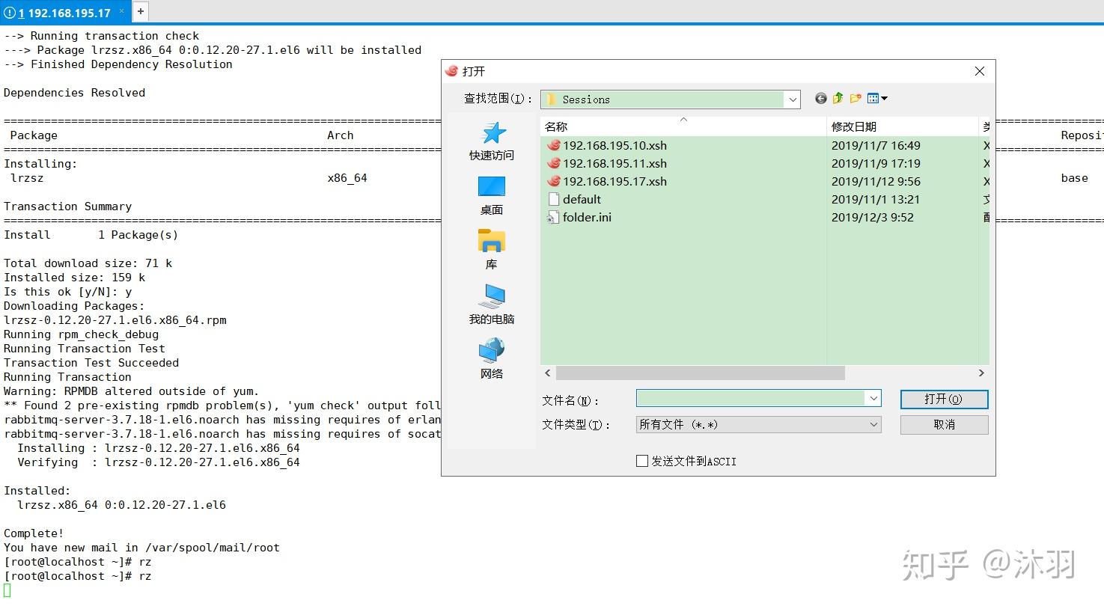Select Desktop (桌面) in sidebar
This screenshot has height=609, width=1104.
tap(492, 196)
